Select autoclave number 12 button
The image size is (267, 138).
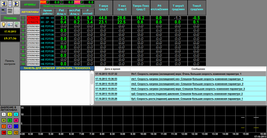click(23, 64)
